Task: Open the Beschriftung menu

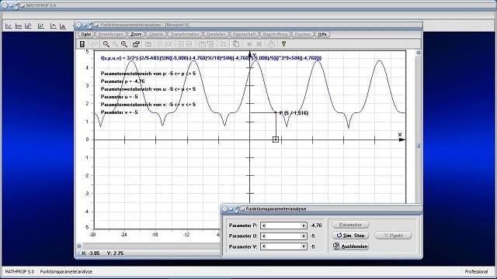Action: tap(275, 34)
